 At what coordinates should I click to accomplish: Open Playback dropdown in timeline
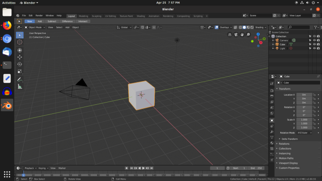(30, 168)
